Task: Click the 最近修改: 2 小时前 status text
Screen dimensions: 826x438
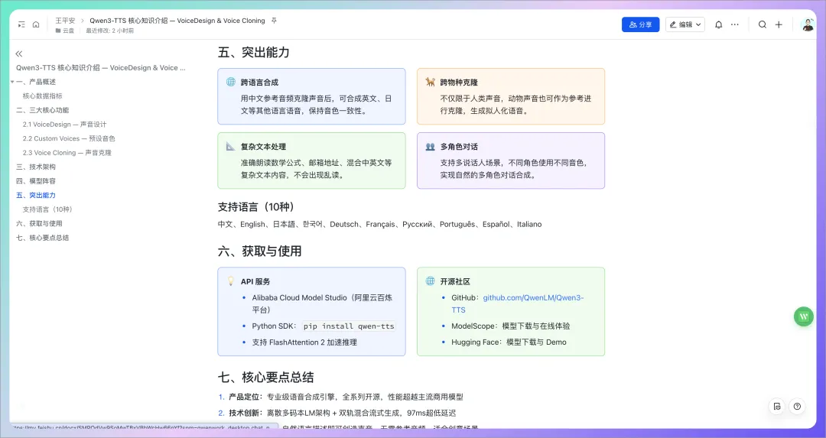Action: 109,31
